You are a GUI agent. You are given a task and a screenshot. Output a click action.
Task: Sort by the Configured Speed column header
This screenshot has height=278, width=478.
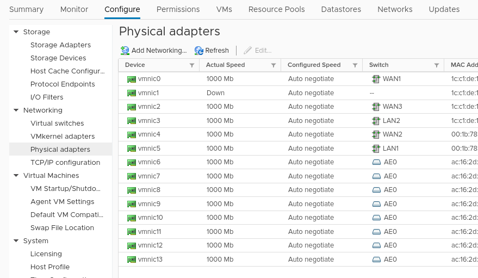pyautogui.click(x=314, y=65)
